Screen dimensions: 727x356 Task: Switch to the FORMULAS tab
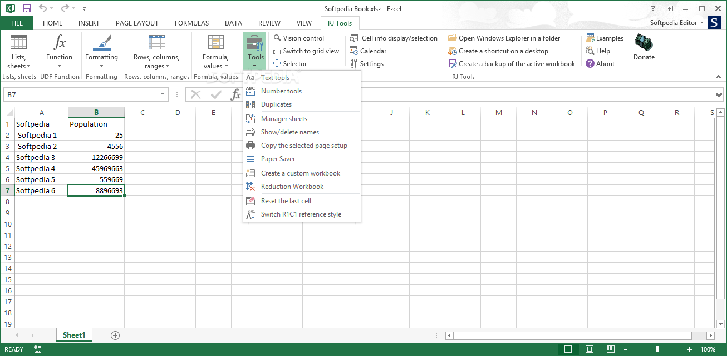191,23
